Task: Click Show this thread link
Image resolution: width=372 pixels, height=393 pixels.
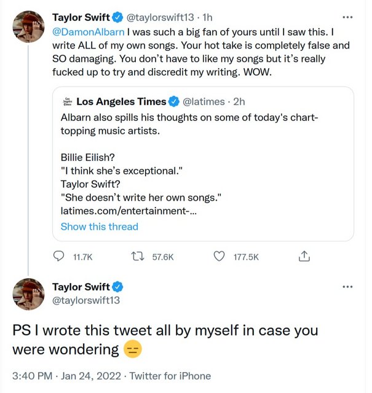Action: 100,227
